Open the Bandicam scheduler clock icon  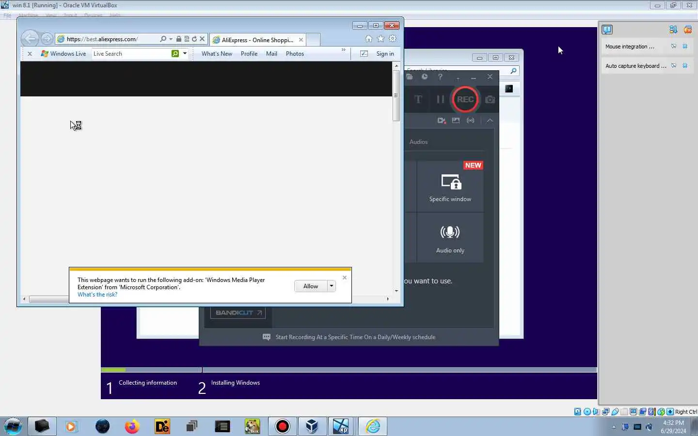(425, 77)
